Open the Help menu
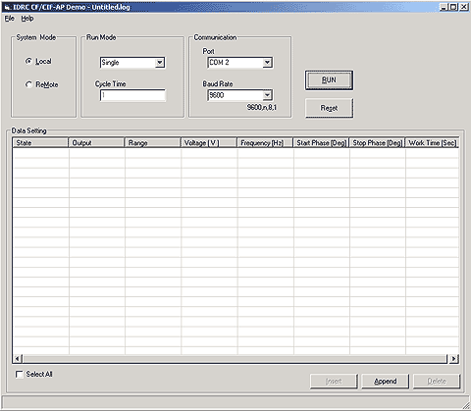The height and width of the screenshot is (411, 471). click(27, 19)
